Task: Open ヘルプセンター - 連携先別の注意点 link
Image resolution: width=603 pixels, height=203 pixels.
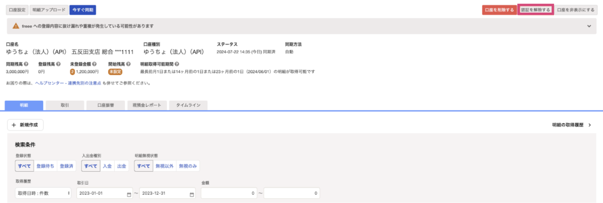Action: pyautogui.click(x=68, y=83)
